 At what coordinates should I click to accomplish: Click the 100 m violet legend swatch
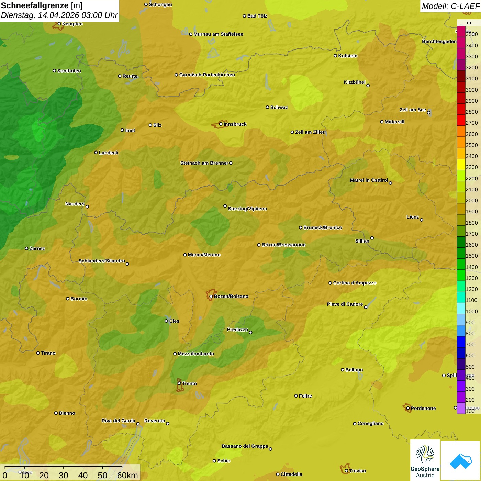click(461, 408)
